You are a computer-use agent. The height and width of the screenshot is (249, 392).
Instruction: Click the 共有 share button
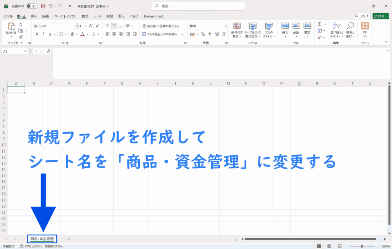(380, 16)
